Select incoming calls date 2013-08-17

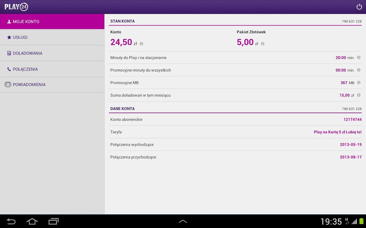(351, 157)
